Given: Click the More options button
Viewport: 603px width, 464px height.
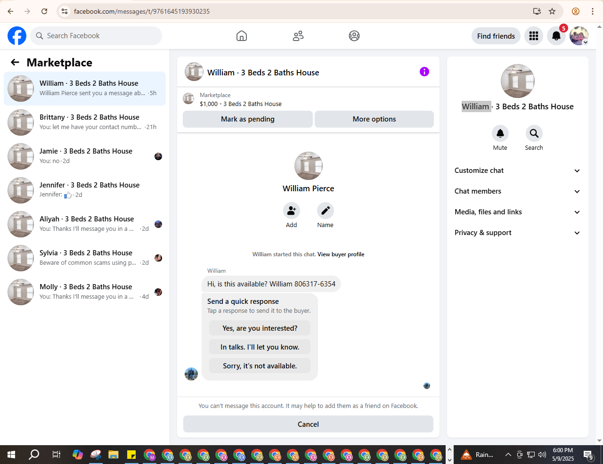Looking at the screenshot, I should 374,119.
